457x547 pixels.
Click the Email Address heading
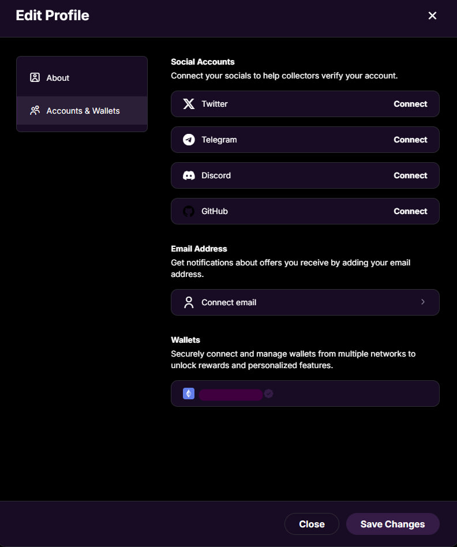[x=199, y=249]
